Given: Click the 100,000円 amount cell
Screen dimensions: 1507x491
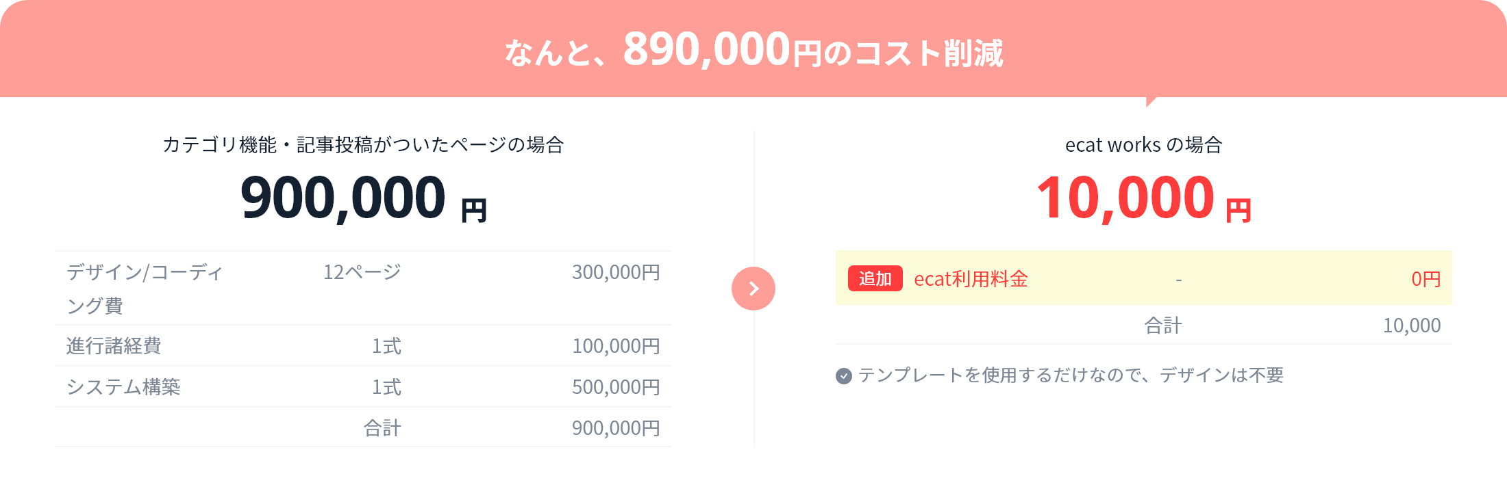Looking at the screenshot, I should [616, 346].
